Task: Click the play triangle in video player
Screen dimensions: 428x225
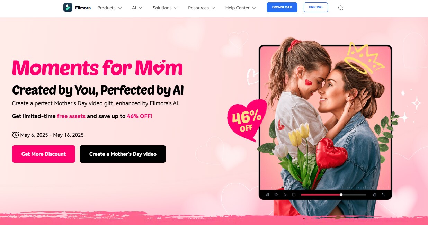Action: tap(285, 195)
